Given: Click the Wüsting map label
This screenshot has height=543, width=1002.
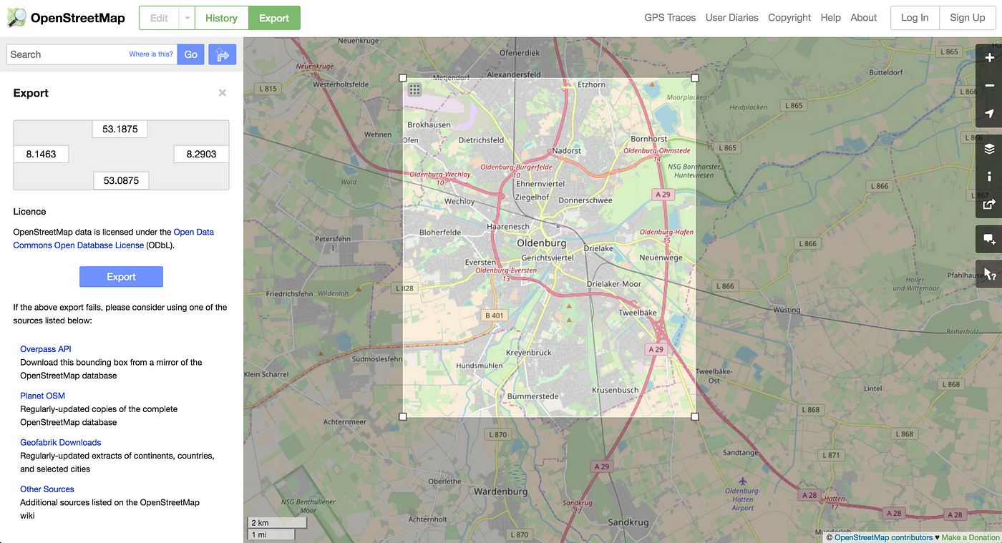Looking at the screenshot, I should 787,310.
